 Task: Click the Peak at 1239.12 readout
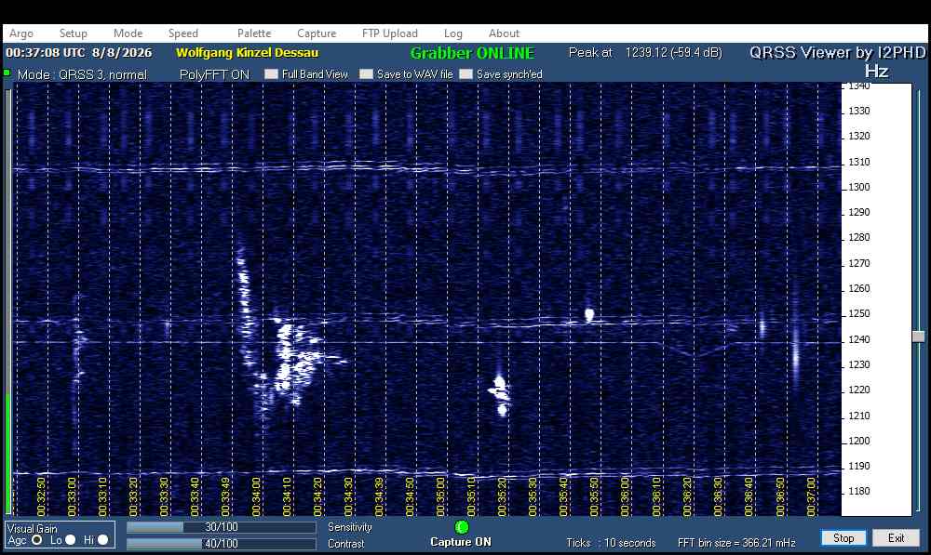pos(645,53)
